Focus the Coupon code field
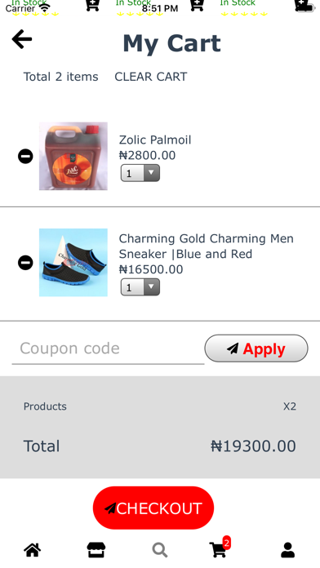This screenshot has height=568, width=320. tap(108, 348)
